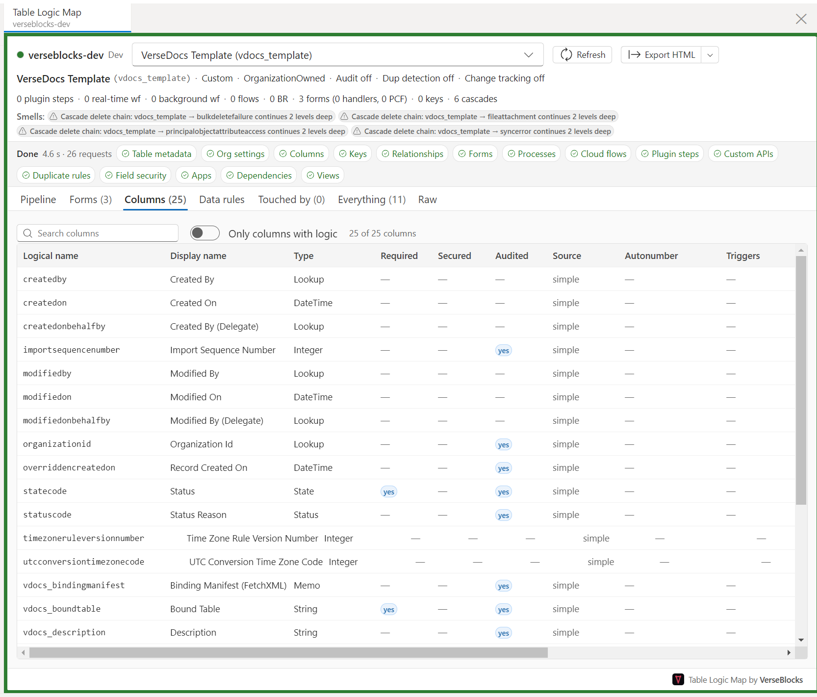This screenshot has height=697, width=817.
Task: Click the Triggers column header
Action: (743, 256)
